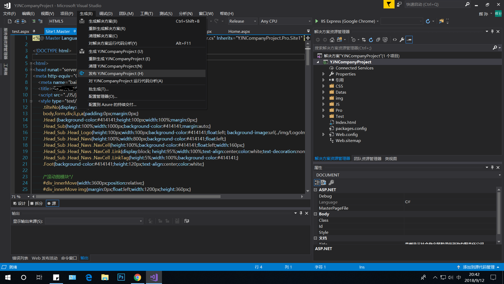Open the Web Publish Activity tab

(45, 258)
